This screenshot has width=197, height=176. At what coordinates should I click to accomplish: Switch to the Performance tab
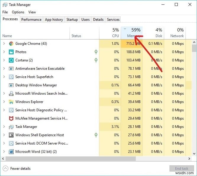coord(31,20)
